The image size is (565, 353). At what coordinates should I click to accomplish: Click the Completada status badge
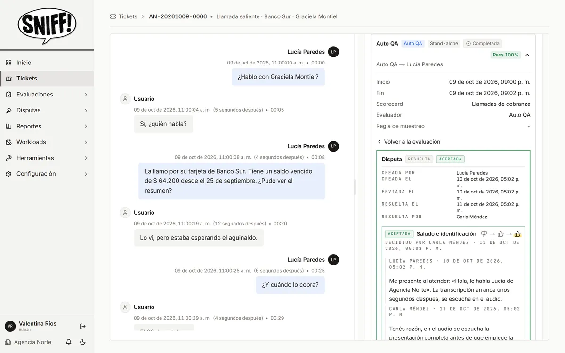[x=483, y=43]
